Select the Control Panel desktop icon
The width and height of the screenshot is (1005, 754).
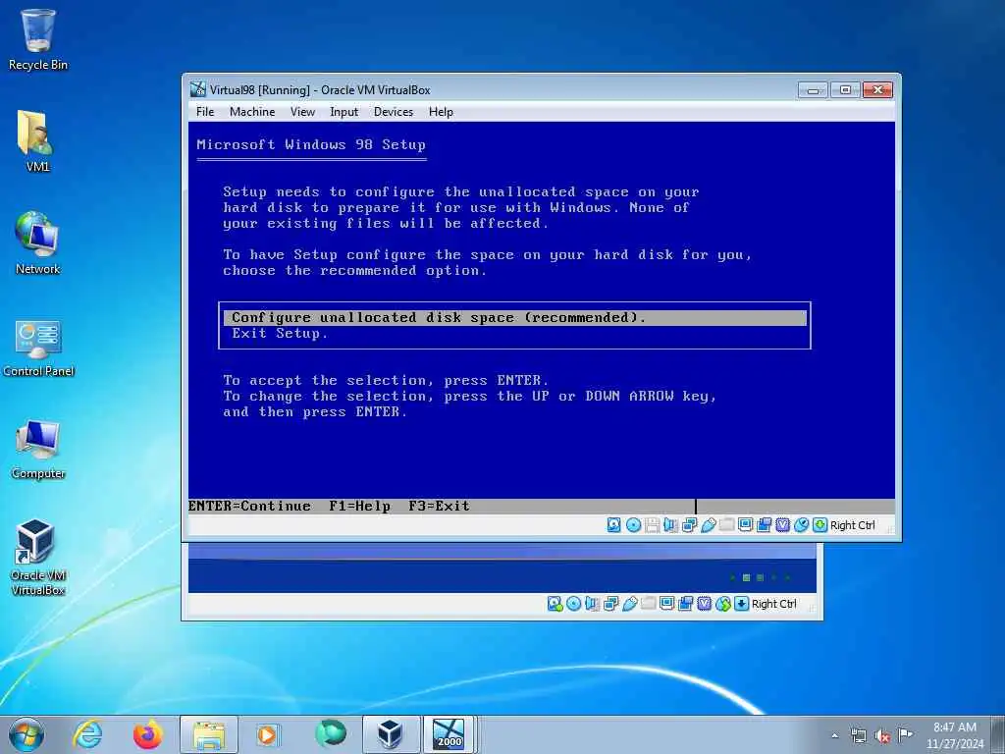(38, 349)
